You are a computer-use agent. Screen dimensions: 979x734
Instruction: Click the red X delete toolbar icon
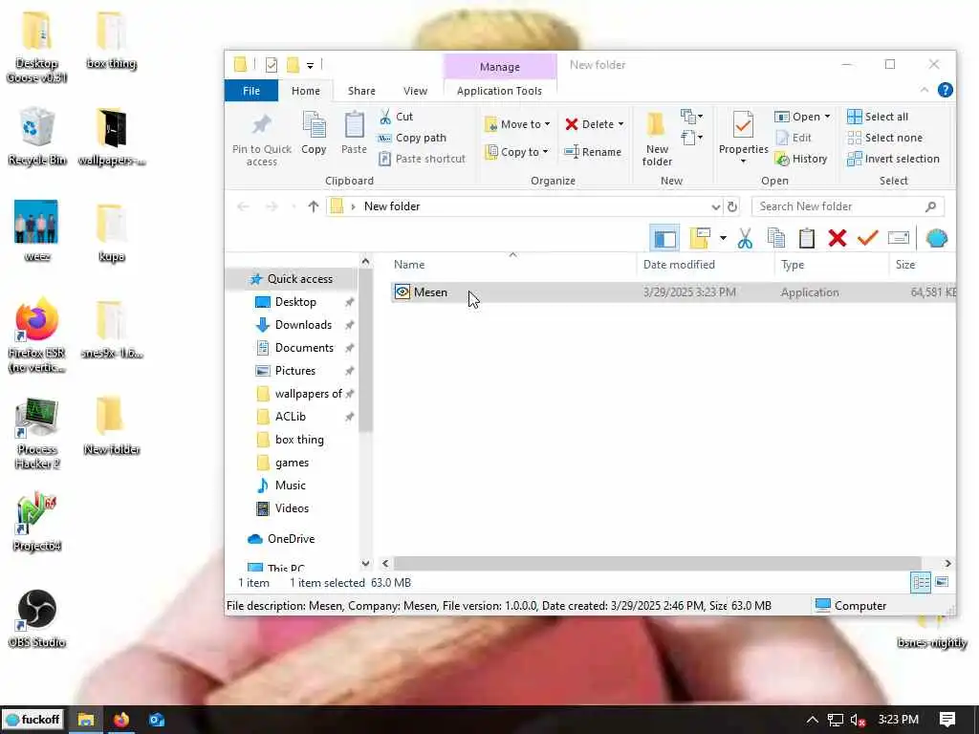(x=838, y=238)
